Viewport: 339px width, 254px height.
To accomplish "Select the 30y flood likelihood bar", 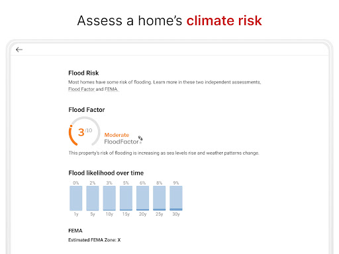I will (176, 198).
